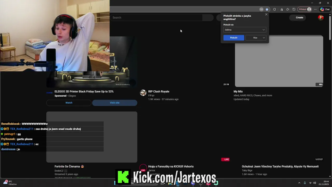Open Hraju s Fanoušky na KICKU video title
Screen dimensions: 332x187
(171, 166)
